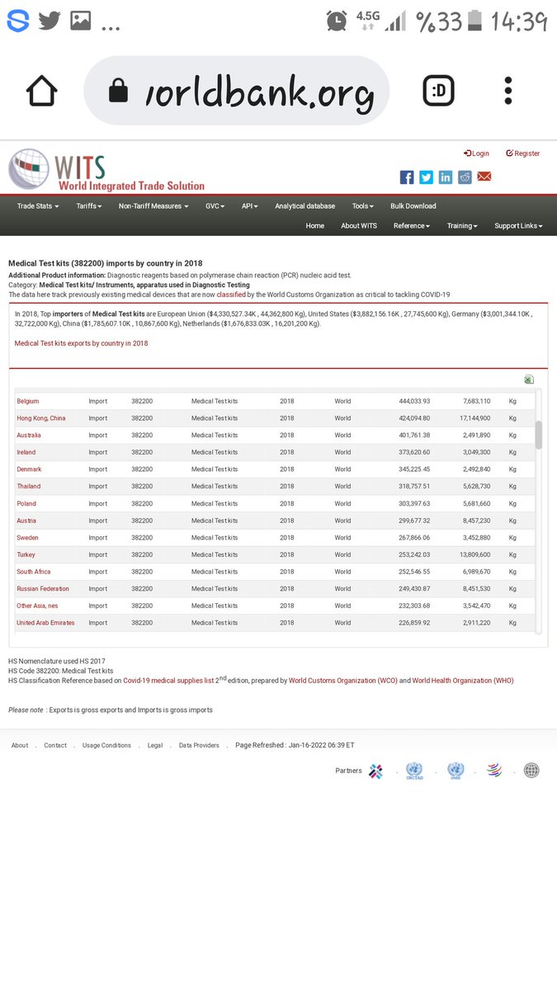Viewport: 557px width, 990px height.
Task: Open the United Arab Emirates link
Action: [x=45, y=623]
